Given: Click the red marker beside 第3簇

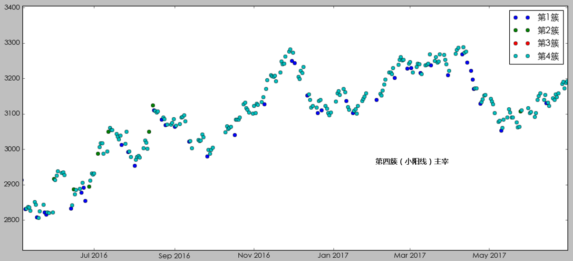Looking at the screenshot, I should pyautogui.click(x=521, y=44).
